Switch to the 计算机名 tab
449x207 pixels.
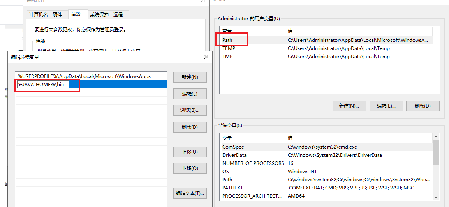[x=39, y=15]
